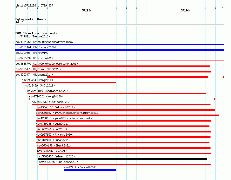Click the thick red bar of nsv5515179
231x180 pixels.
(x=113, y=72)
